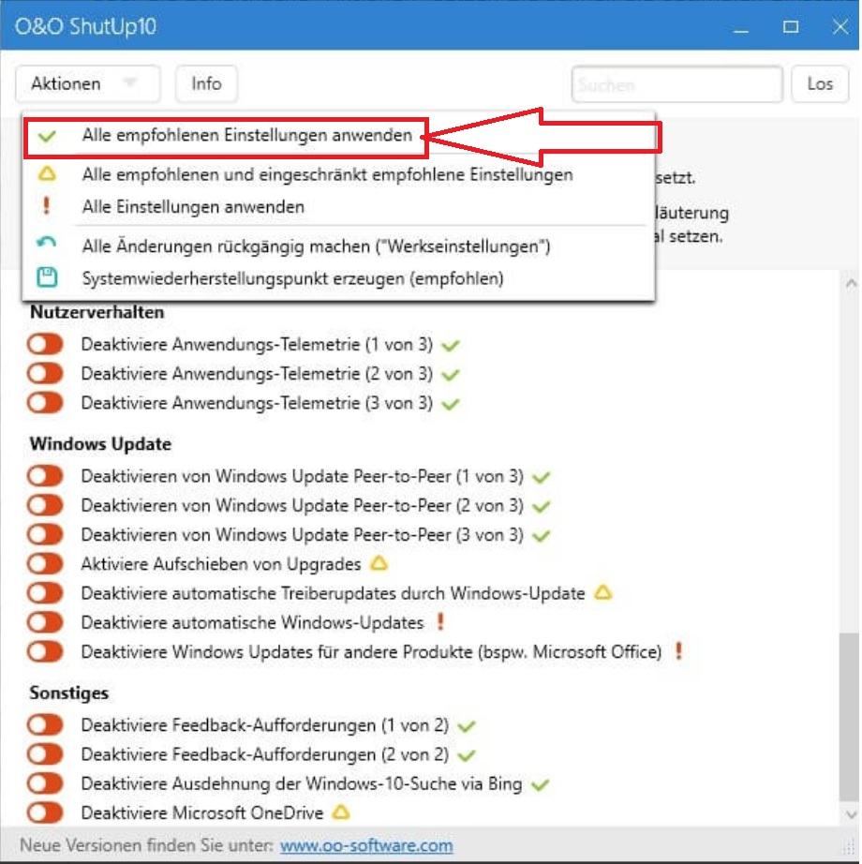Toggle Windows Update Peer-to-Peer (3 von 3)

(45, 534)
